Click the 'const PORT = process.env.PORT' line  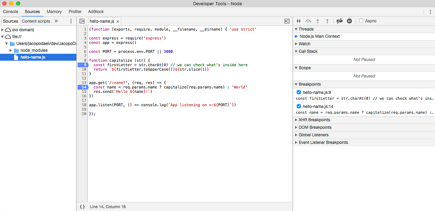point(131,51)
